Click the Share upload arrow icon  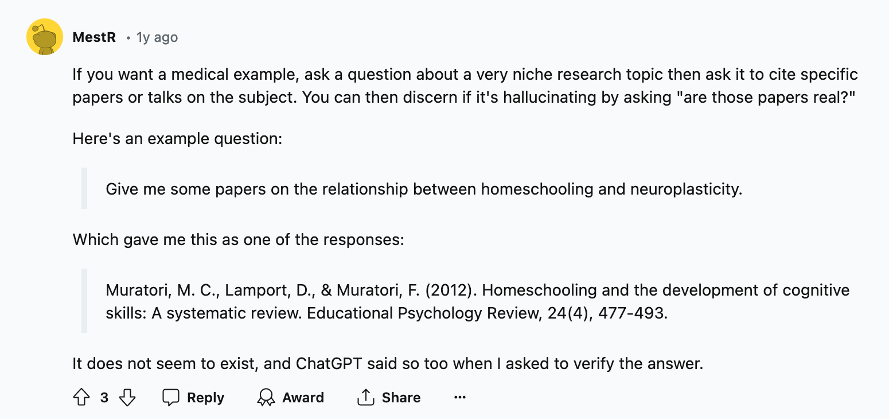pos(365,397)
